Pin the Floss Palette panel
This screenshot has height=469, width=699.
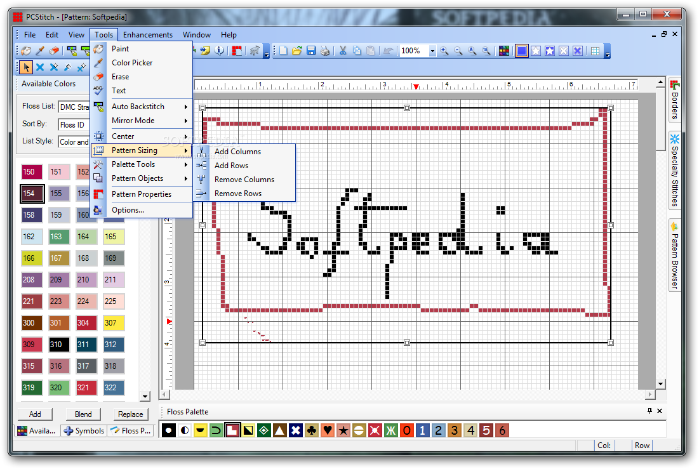tap(649, 411)
